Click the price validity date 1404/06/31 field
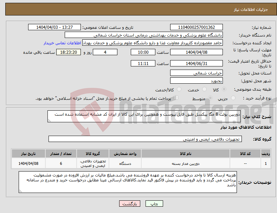Image resolution: width=277 pixels, height=213 pixels. coord(196,63)
